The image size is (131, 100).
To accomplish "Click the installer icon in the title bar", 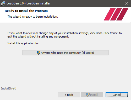I will pyautogui.click(x=3, y=3).
